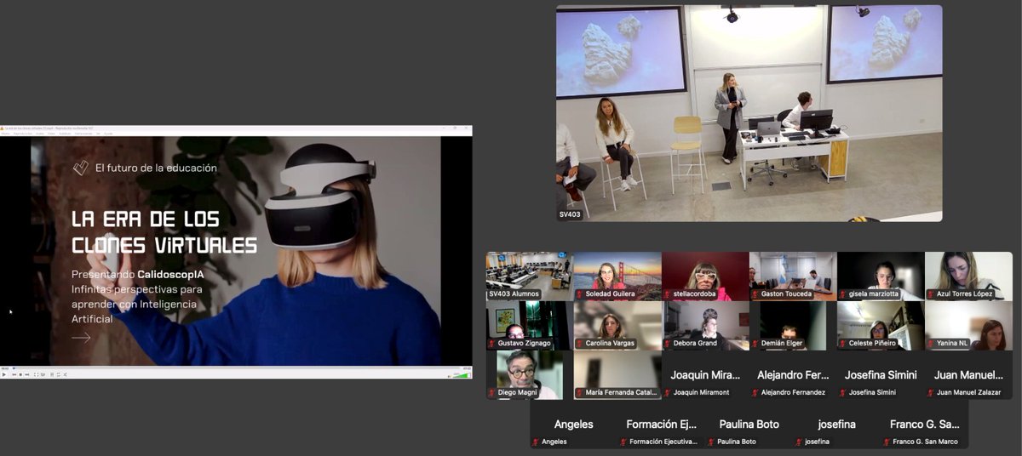Click muted mic icon on Demián Elger tile
The width and height of the screenshot is (1022, 456).
[x=755, y=344]
